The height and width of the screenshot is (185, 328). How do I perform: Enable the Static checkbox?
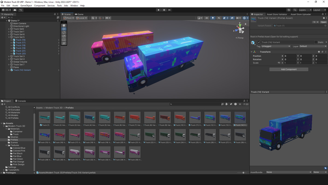coord(316,42)
